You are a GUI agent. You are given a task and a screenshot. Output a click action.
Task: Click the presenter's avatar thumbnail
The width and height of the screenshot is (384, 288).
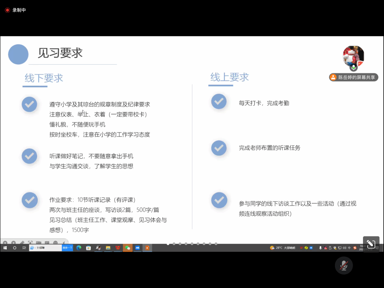coord(353,55)
